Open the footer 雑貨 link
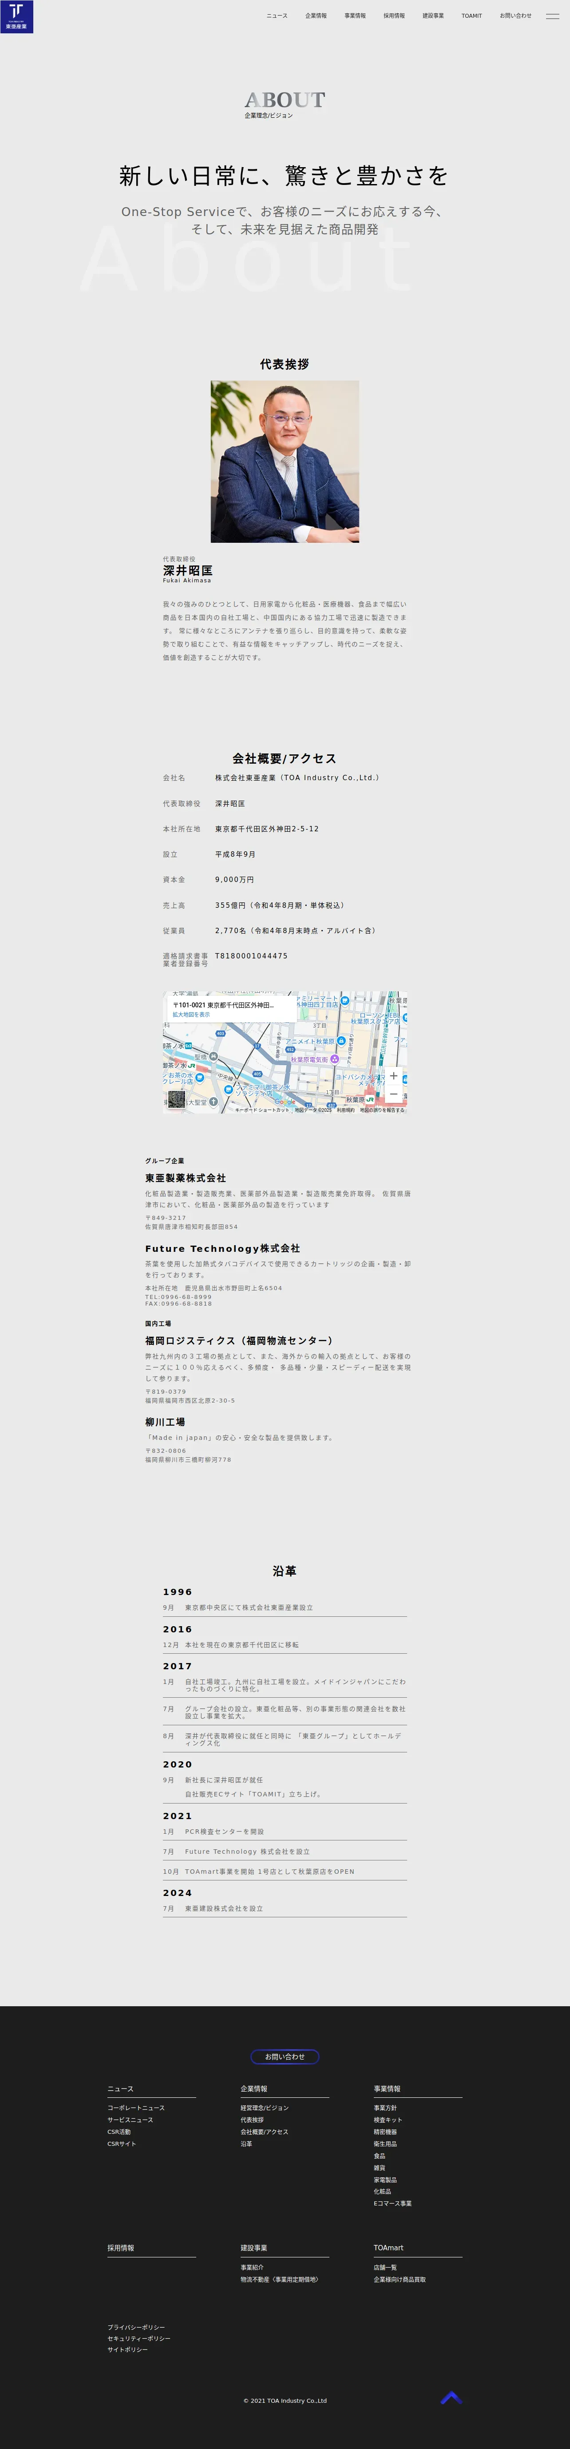The width and height of the screenshot is (570, 2449). 379,2168
